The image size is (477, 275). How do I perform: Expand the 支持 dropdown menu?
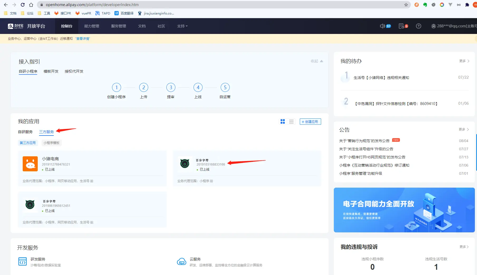pyautogui.click(x=182, y=26)
